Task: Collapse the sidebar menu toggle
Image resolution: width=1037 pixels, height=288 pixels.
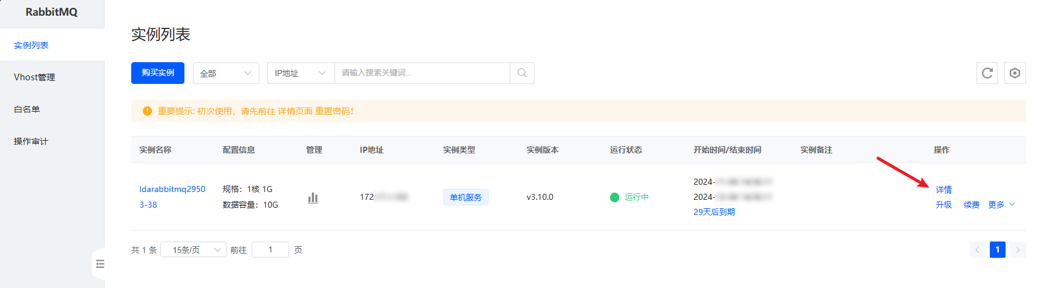Action: (100, 264)
